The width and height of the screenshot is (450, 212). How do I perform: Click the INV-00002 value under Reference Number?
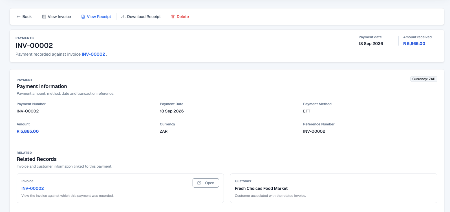pyautogui.click(x=314, y=131)
